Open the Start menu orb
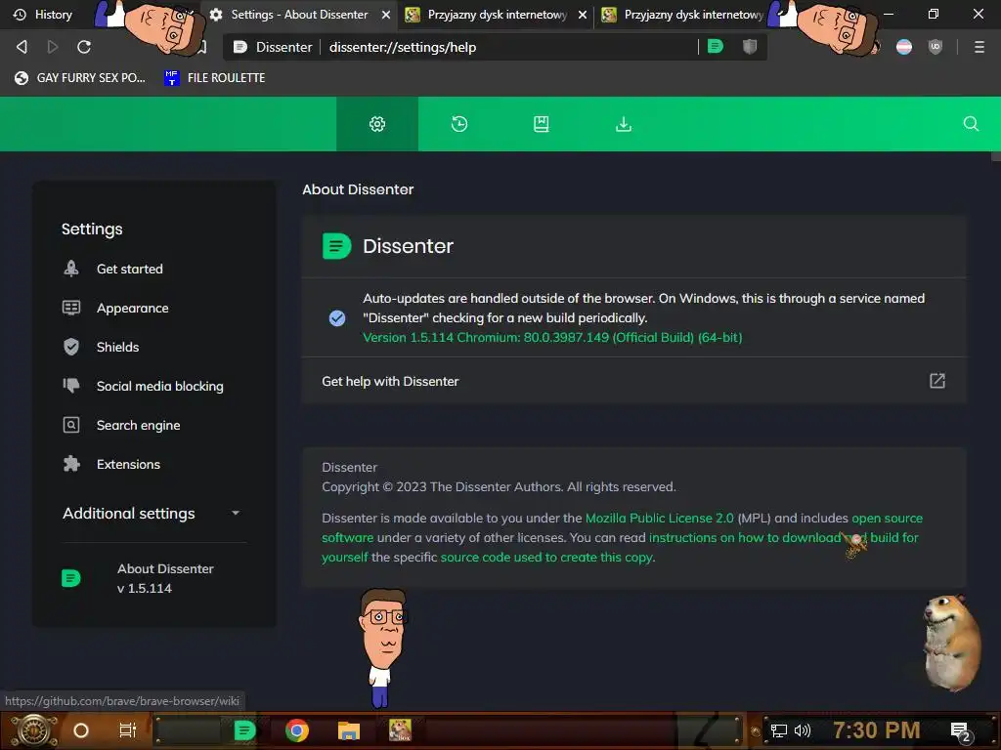The image size is (1001, 750). point(34,730)
